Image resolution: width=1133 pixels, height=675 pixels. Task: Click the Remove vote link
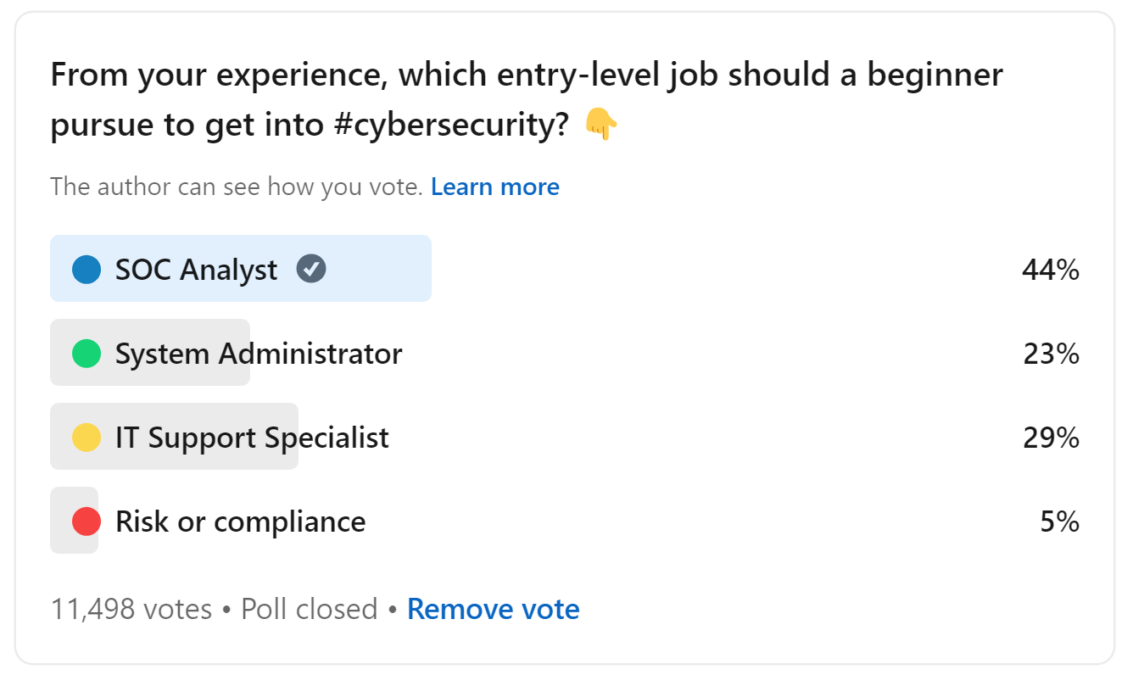494,609
